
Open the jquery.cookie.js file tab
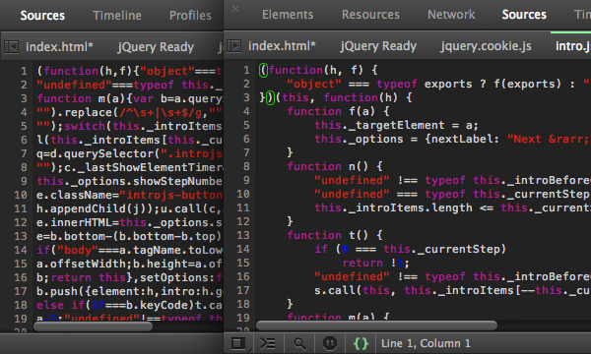[487, 46]
